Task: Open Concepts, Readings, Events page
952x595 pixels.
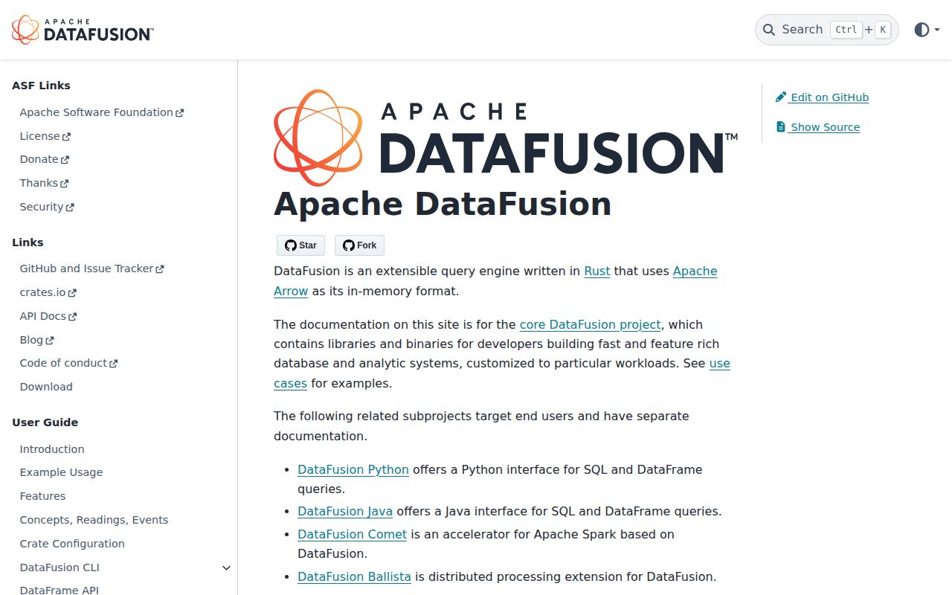Action: 94,520
